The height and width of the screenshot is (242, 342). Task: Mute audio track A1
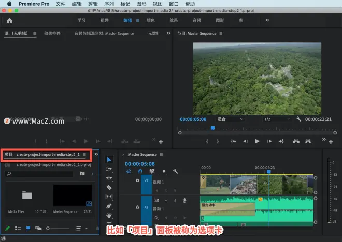tap(166, 201)
